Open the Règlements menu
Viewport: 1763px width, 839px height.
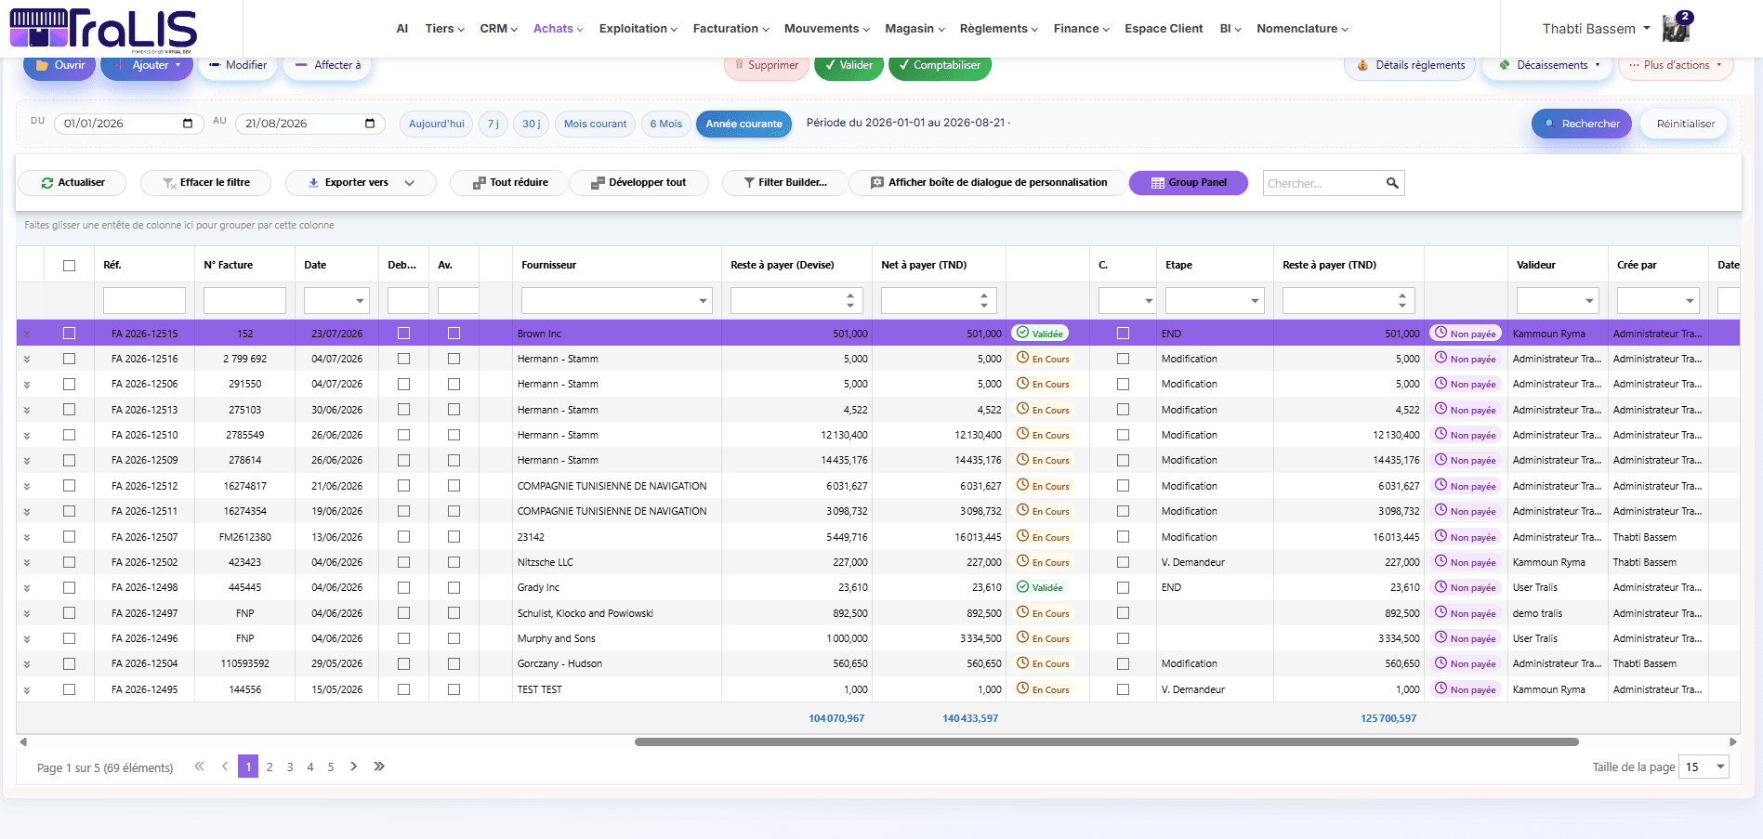tap(998, 29)
